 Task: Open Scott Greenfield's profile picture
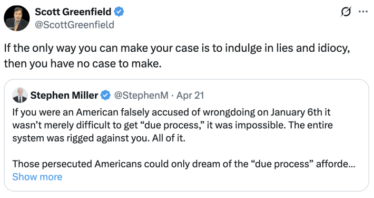17,18
